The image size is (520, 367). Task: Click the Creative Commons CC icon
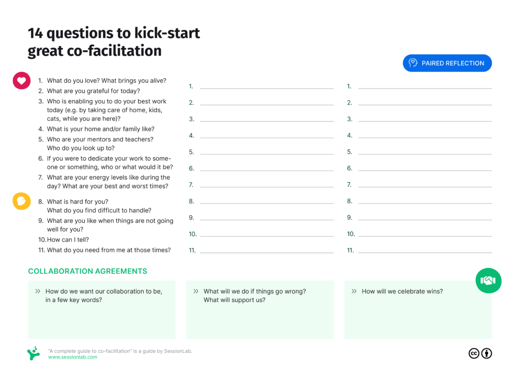pos(474,353)
